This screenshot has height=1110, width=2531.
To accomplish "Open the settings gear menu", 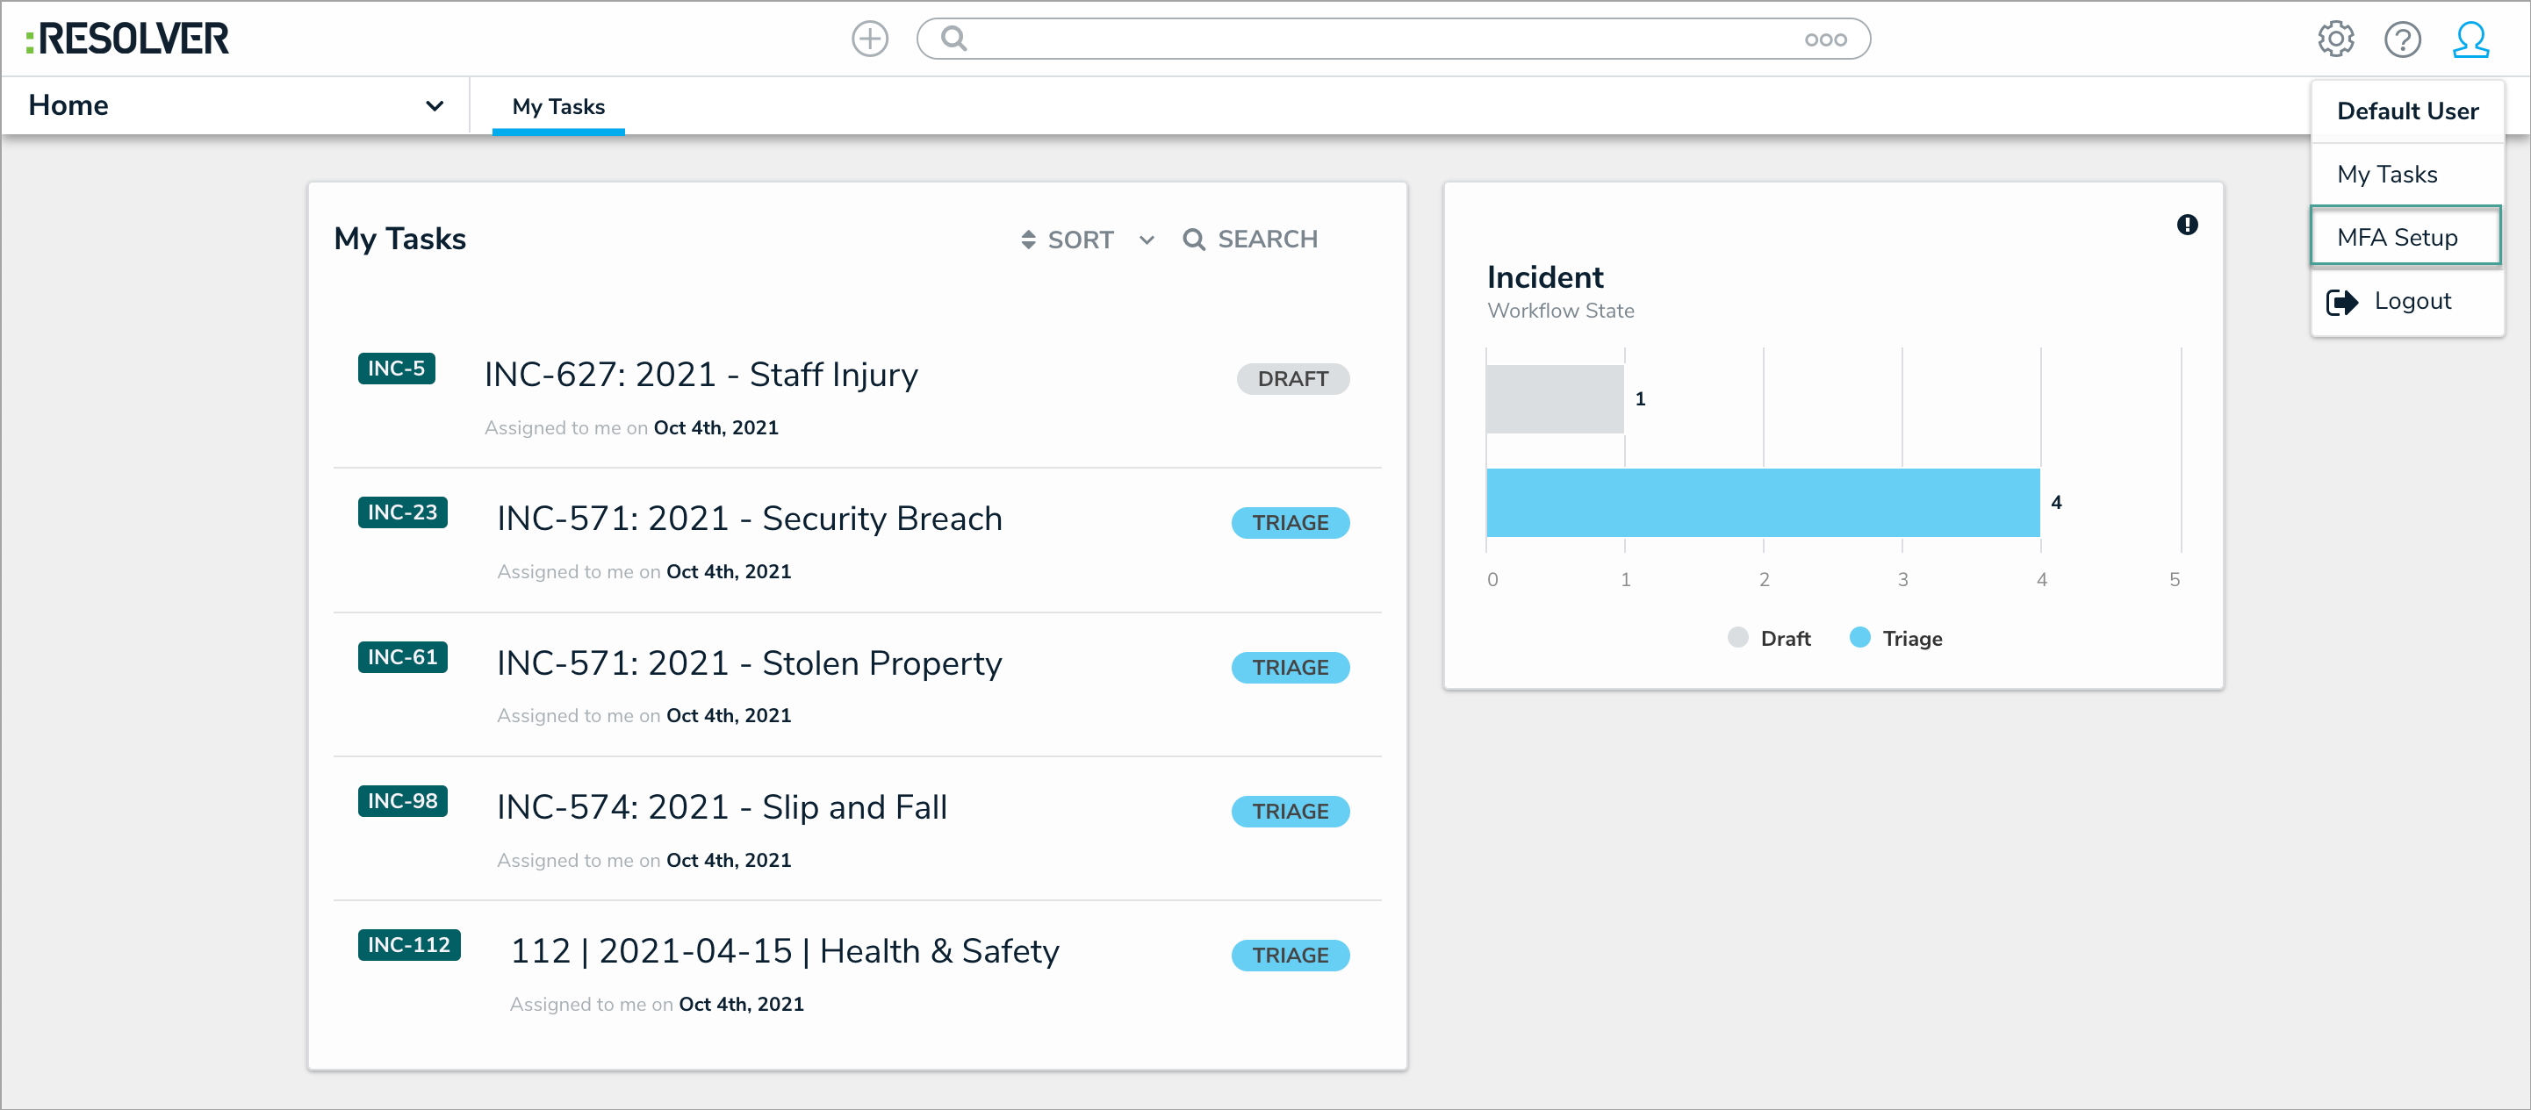I will tap(2335, 39).
